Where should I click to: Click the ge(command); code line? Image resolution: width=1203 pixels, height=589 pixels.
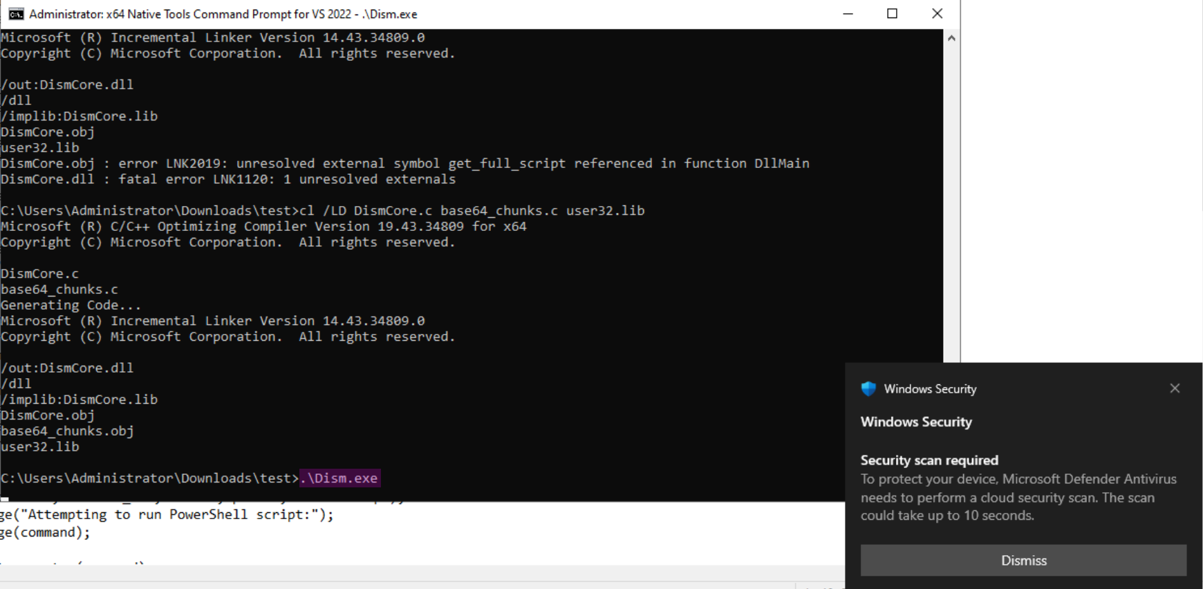(x=45, y=533)
